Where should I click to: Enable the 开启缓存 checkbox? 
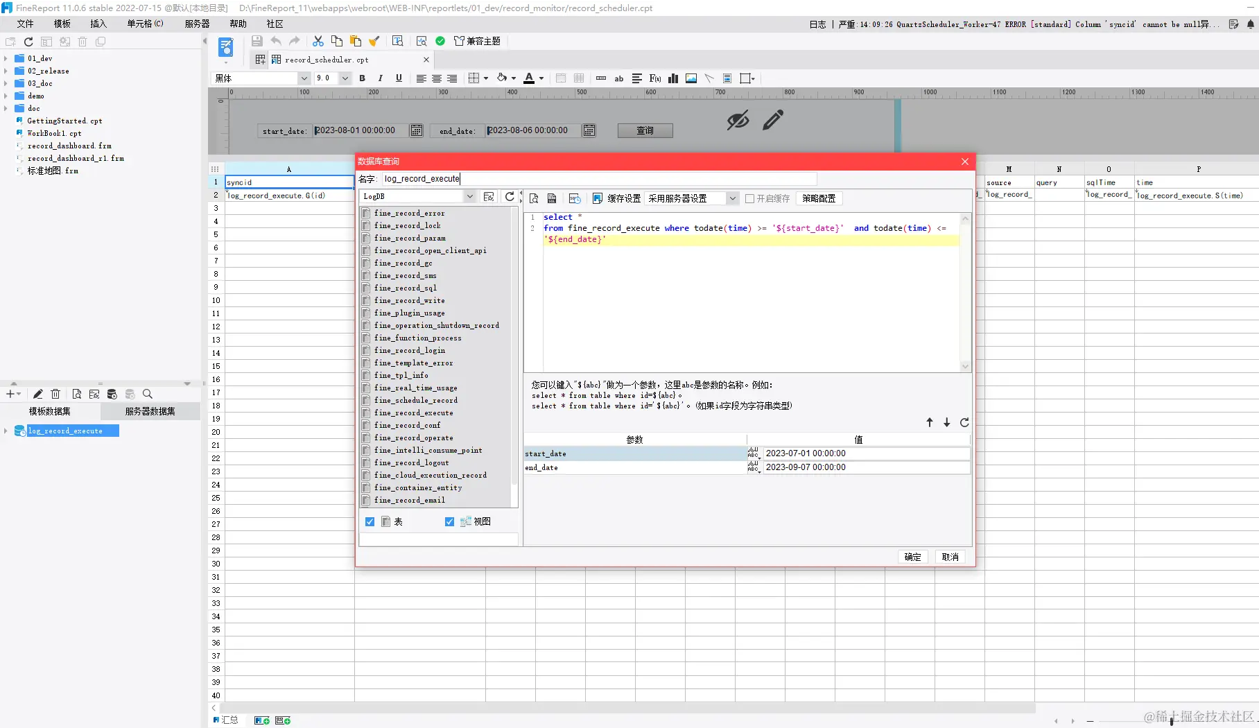(750, 199)
